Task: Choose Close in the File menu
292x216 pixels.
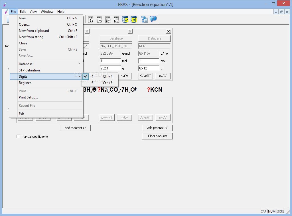Action: click(x=46, y=43)
